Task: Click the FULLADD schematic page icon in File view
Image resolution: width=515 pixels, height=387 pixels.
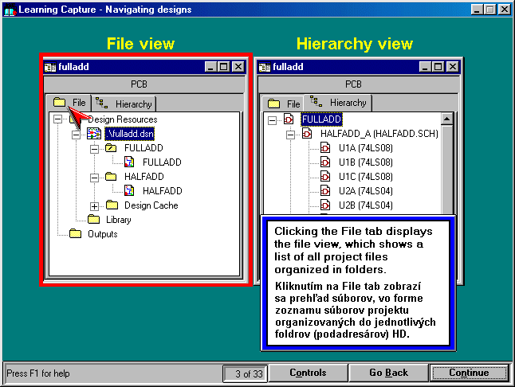Action: 130,162
